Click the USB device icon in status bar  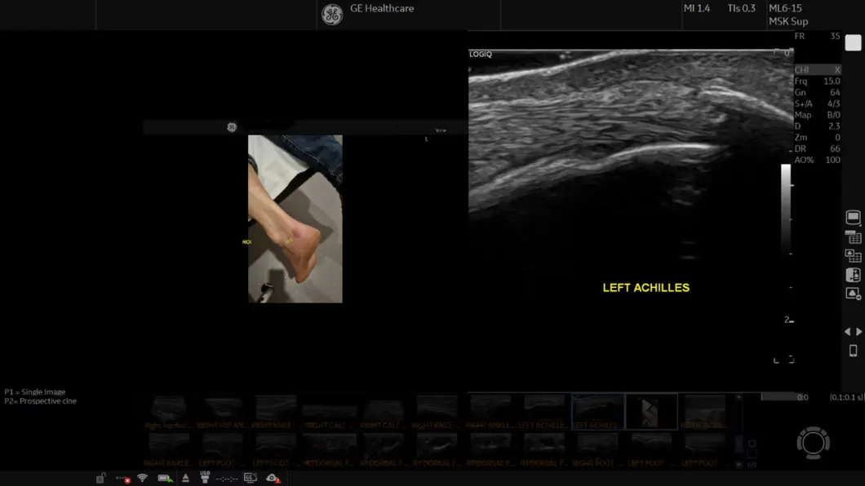pyautogui.click(x=205, y=477)
